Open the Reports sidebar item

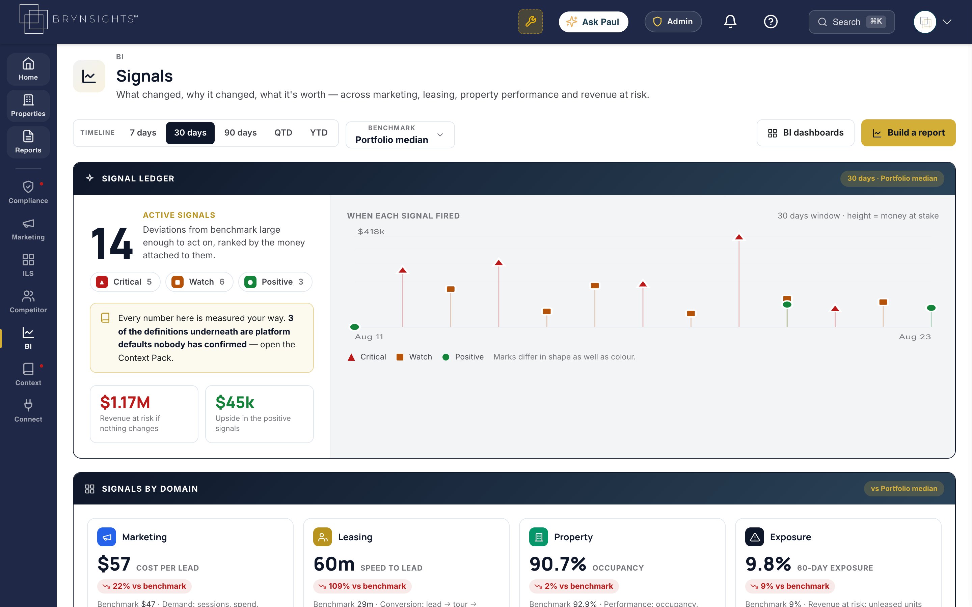(28, 142)
